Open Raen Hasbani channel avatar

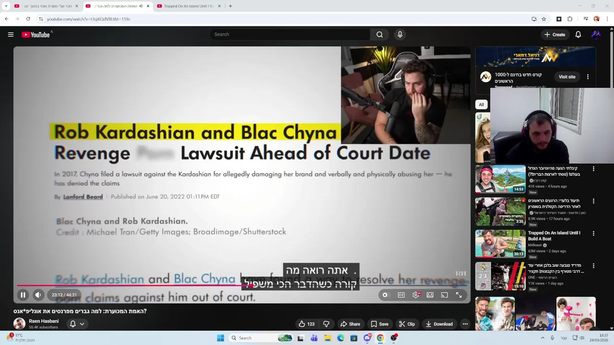19,324
